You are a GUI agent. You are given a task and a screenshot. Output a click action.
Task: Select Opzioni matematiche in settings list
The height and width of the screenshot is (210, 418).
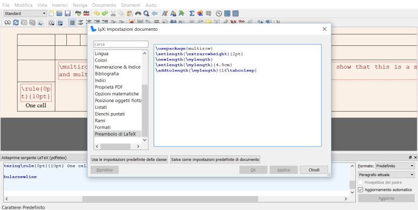coord(117,94)
